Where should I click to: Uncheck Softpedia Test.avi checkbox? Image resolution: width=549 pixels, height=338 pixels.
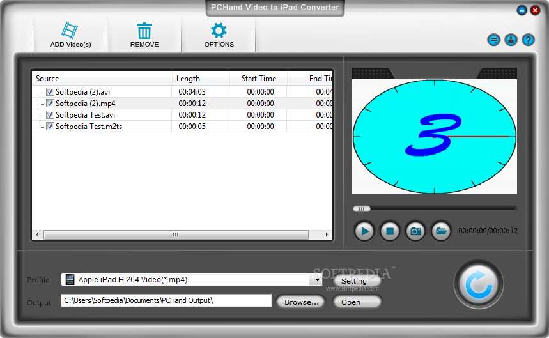pos(50,115)
